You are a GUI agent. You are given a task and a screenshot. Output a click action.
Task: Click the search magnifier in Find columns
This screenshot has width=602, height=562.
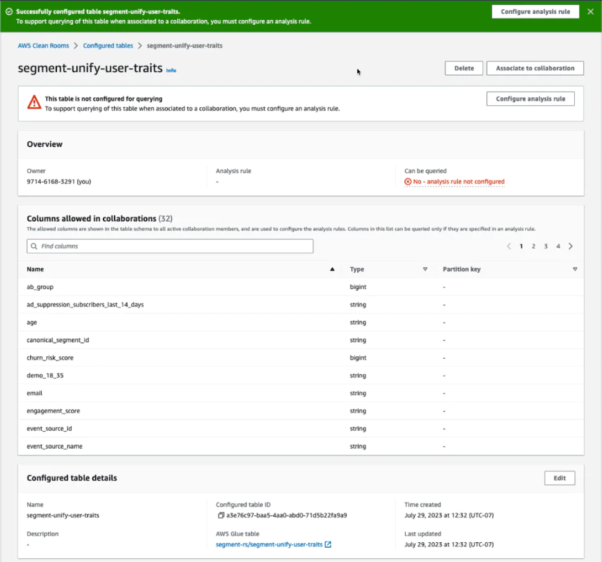33,246
